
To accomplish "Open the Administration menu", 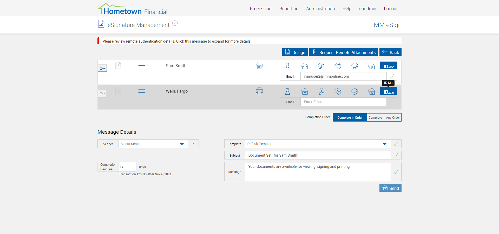I will [x=320, y=9].
